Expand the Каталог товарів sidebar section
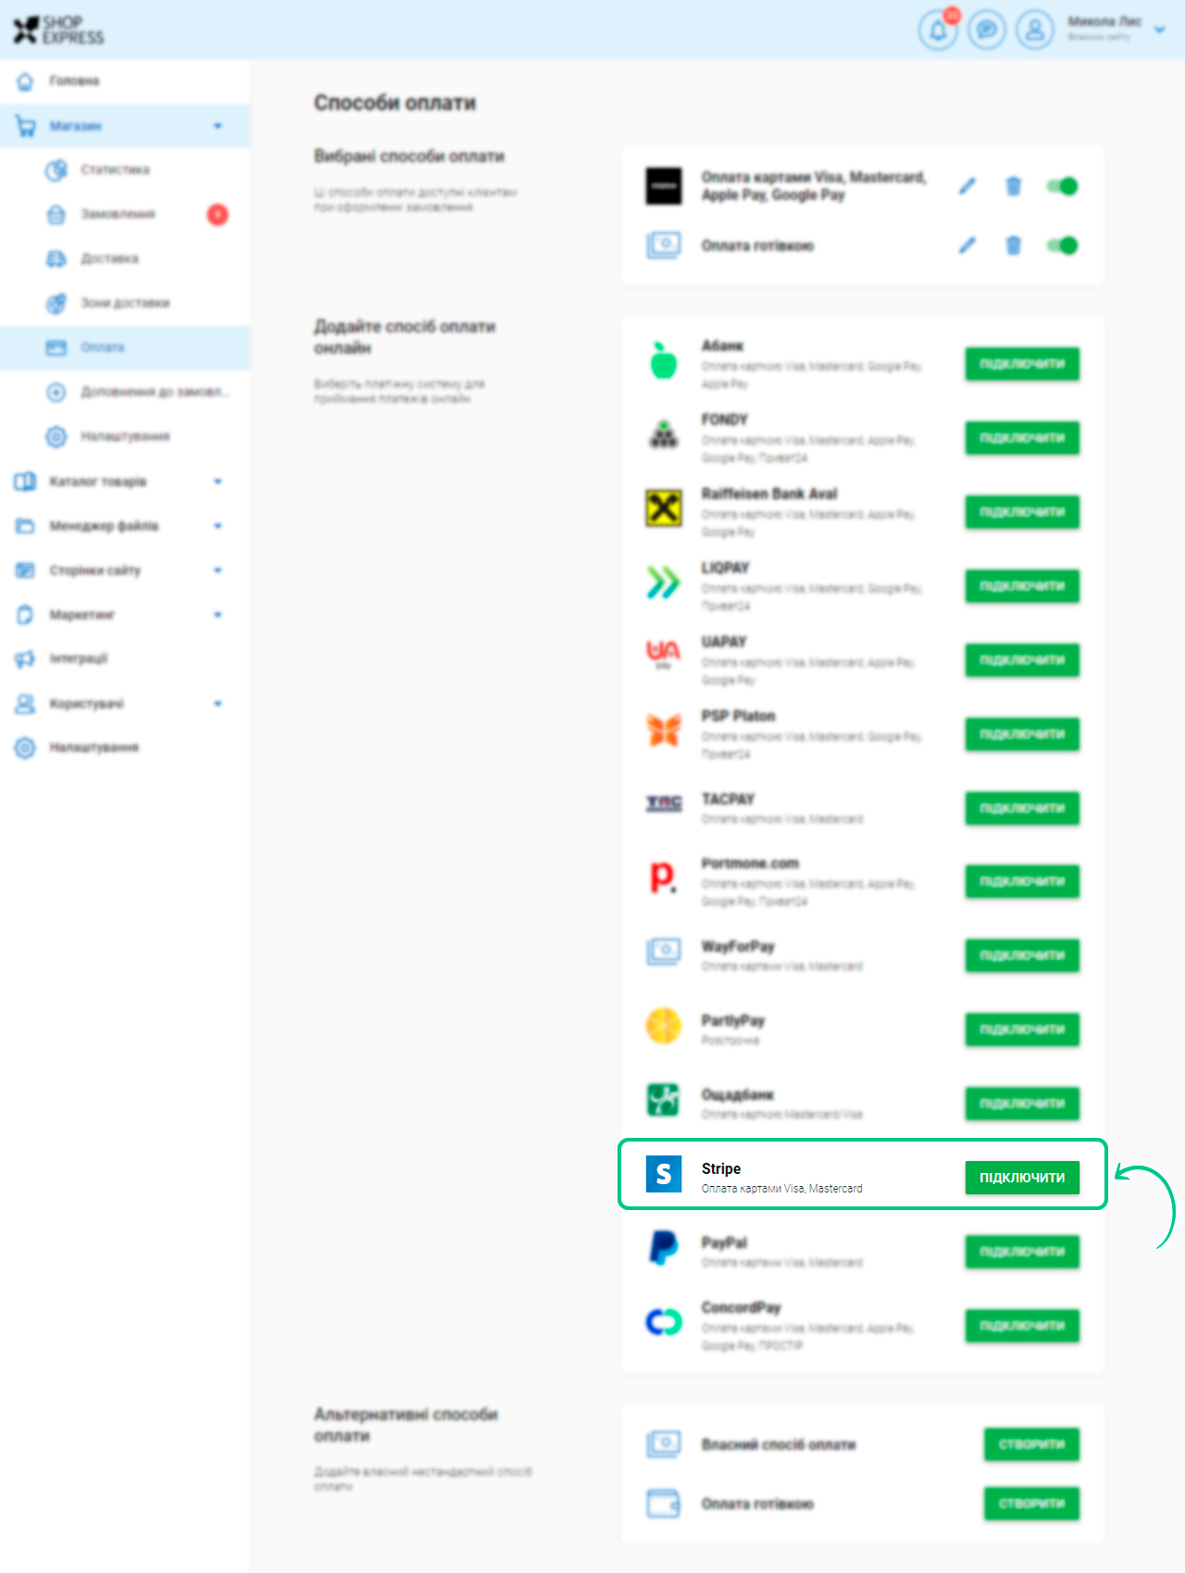Viewport: 1185px width, 1573px height. tap(218, 481)
